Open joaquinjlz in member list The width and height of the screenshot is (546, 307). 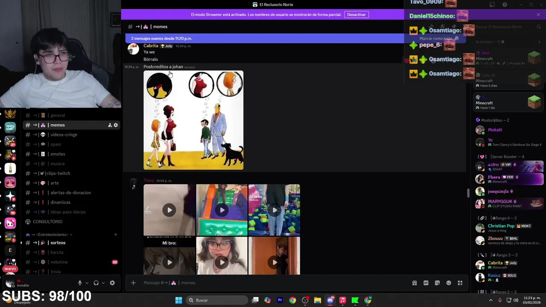pyautogui.click(x=509, y=191)
